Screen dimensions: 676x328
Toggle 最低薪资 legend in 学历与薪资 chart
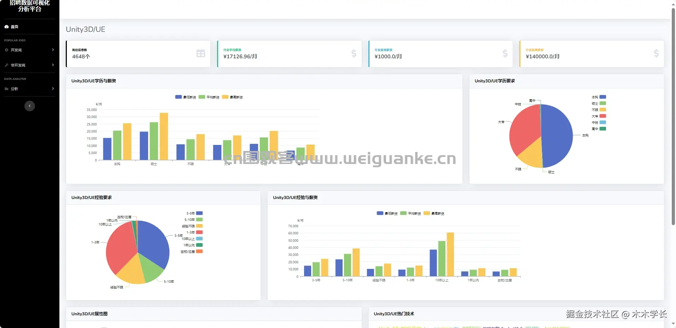point(186,97)
